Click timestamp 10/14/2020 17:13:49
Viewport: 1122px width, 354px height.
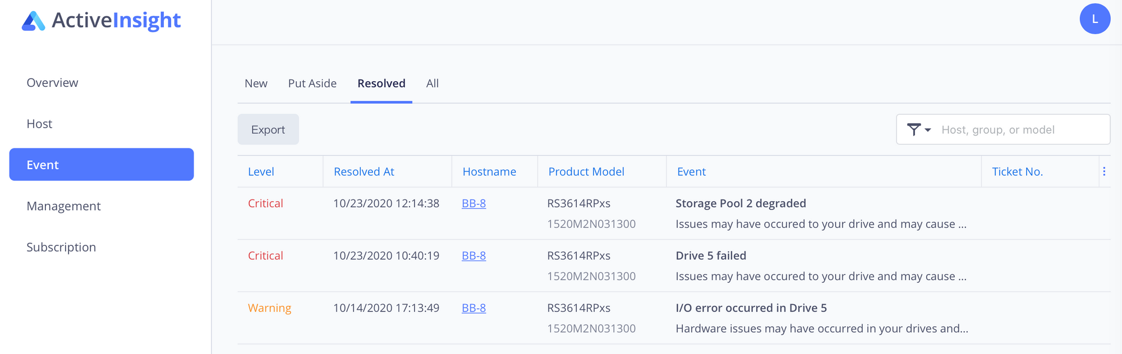tap(386, 308)
